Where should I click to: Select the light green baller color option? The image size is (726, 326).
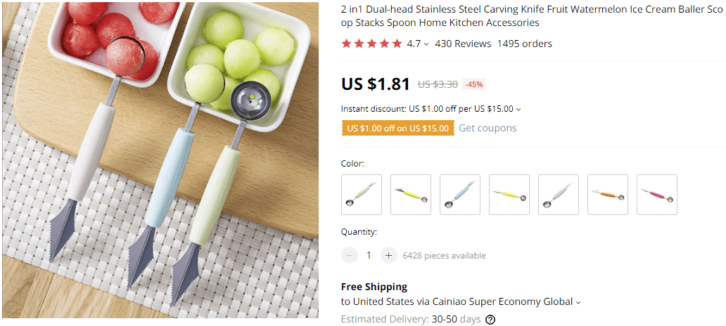pos(362,195)
